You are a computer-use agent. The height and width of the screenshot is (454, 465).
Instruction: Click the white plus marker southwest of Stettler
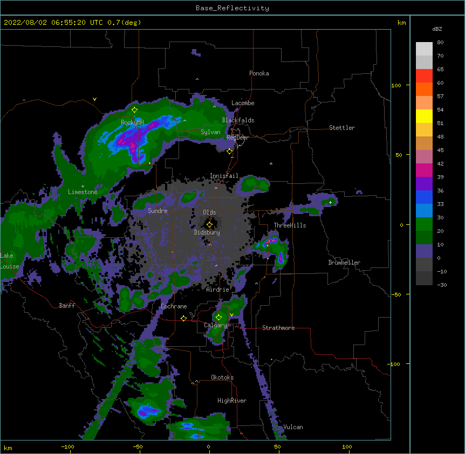click(x=330, y=202)
